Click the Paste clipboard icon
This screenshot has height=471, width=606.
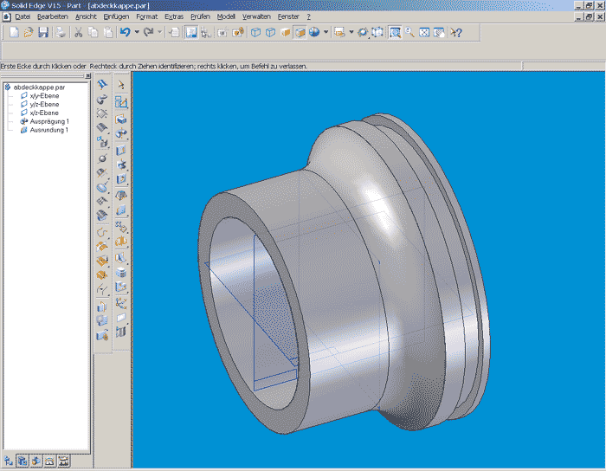pyautogui.click(x=108, y=32)
